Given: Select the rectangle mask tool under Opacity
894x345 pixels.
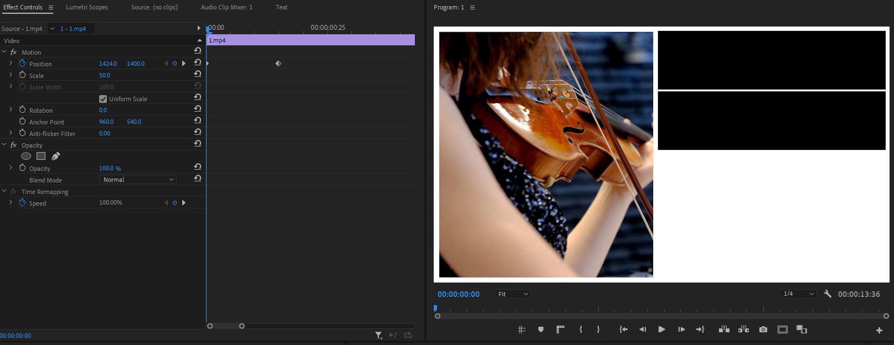Looking at the screenshot, I should 41,156.
